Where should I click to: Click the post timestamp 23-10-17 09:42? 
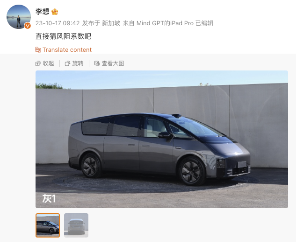58,23
